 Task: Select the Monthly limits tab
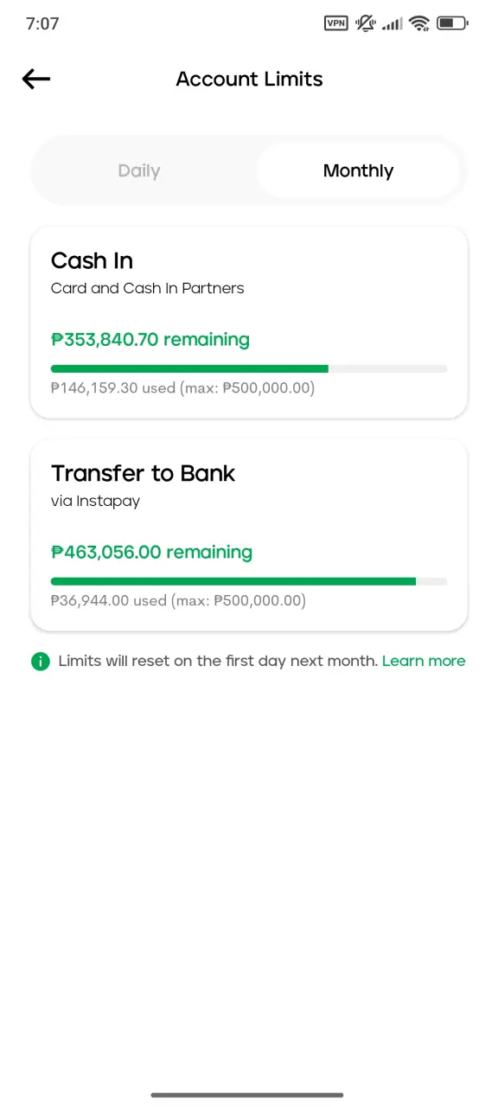358,171
